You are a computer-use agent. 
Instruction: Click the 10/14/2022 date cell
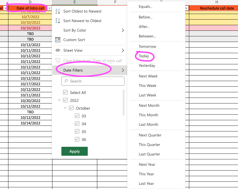[30, 123]
